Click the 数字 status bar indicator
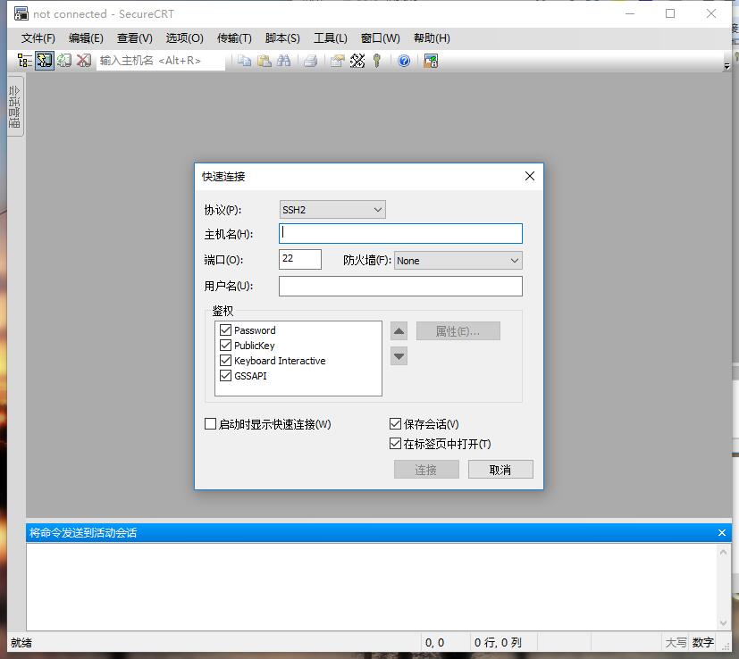 [x=702, y=643]
